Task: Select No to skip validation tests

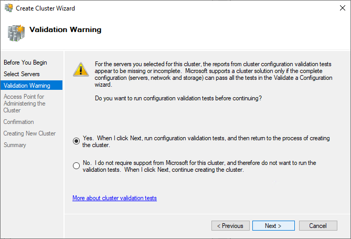Action: tap(77, 166)
